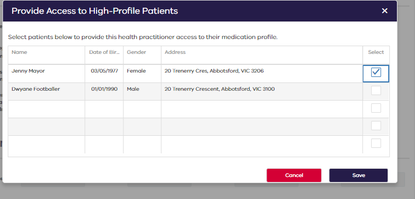Click the 03/05/1977 date of birth cell
Screen dimensions: 415x199
[x=104, y=74]
